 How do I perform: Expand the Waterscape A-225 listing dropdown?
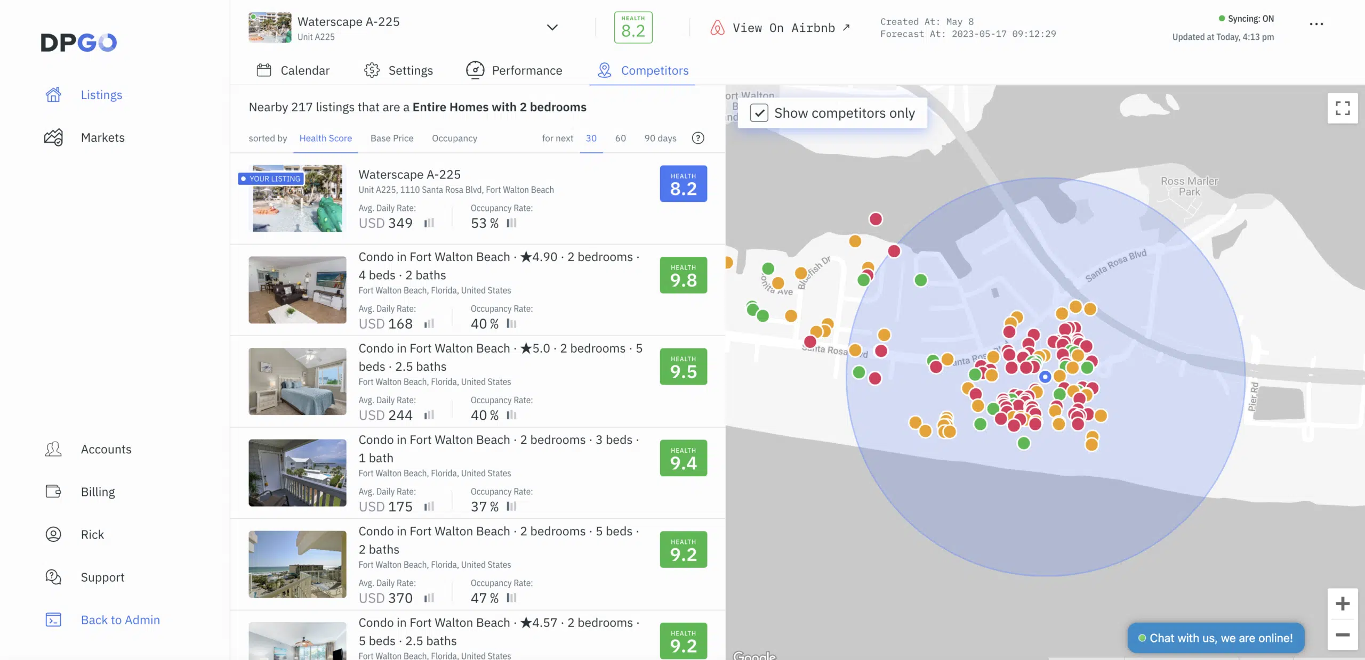552,27
